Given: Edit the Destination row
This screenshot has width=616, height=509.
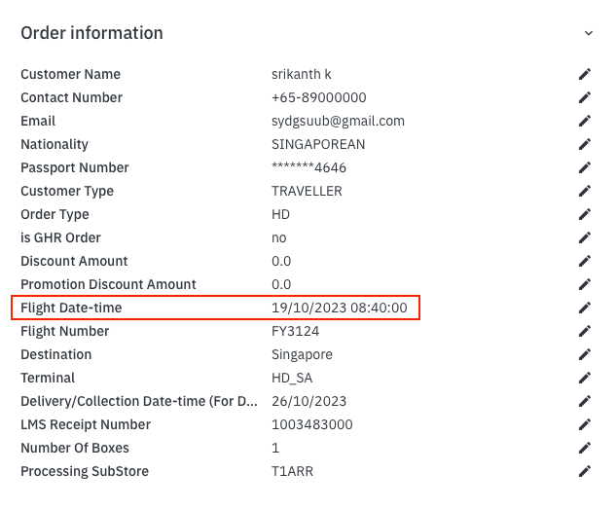Looking at the screenshot, I should tap(585, 354).
